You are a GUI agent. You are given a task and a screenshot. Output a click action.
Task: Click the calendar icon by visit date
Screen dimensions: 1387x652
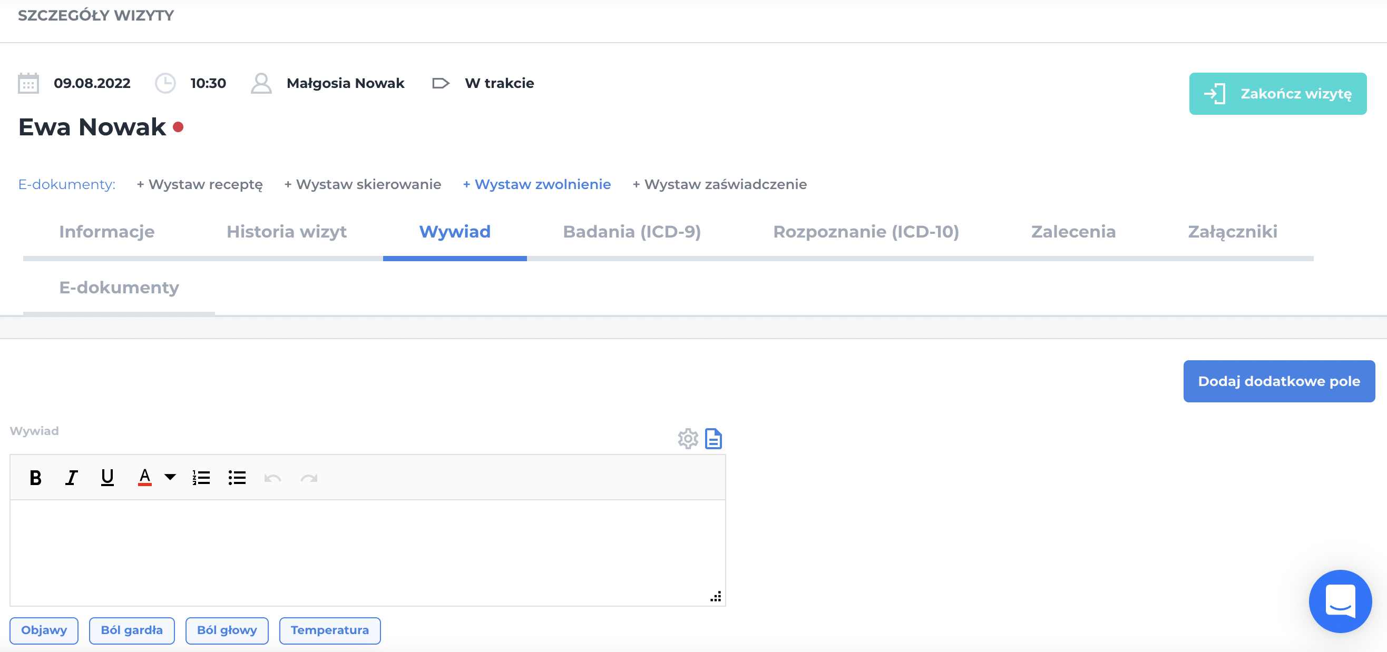[x=28, y=83]
